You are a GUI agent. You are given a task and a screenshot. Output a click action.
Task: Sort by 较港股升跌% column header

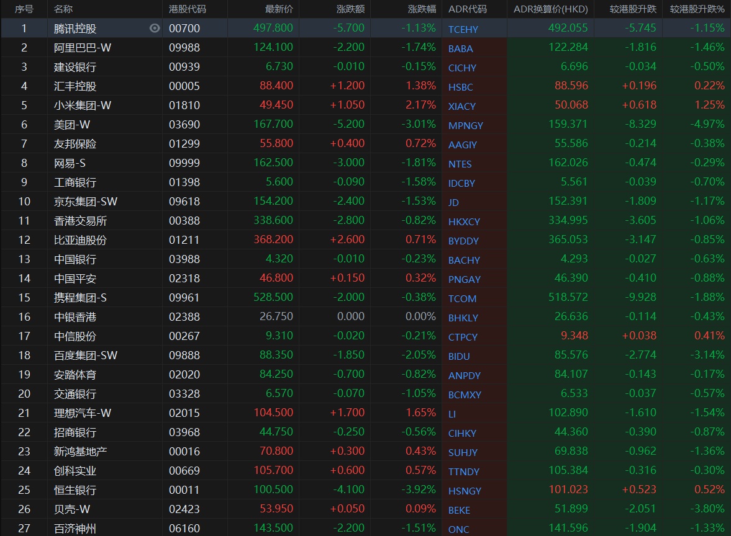(697, 9)
